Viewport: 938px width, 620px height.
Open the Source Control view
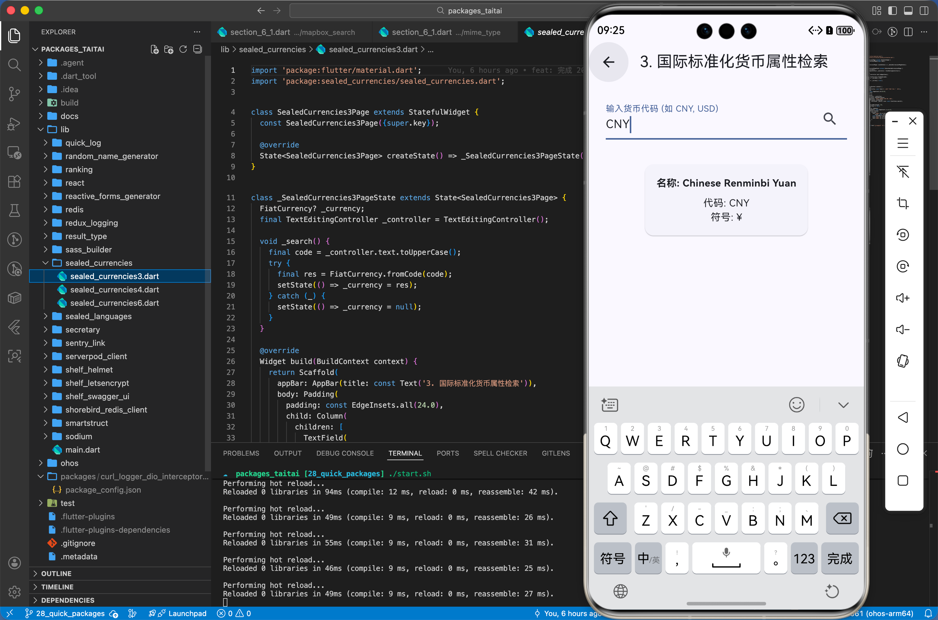pos(14,94)
